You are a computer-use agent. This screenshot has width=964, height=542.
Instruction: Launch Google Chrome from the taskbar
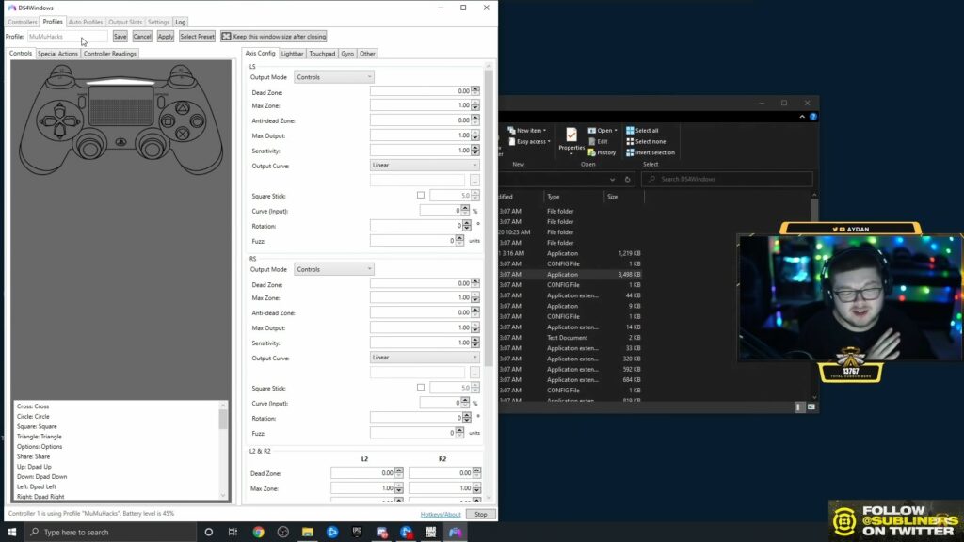(258, 533)
